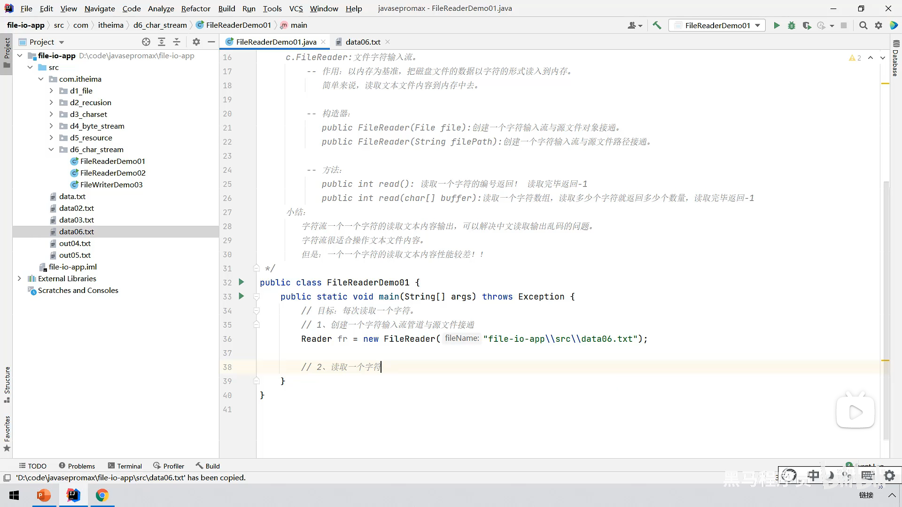Image resolution: width=902 pixels, height=507 pixels.
Task: Collapse the d6_char_stream package
Action: pos(51,149)
